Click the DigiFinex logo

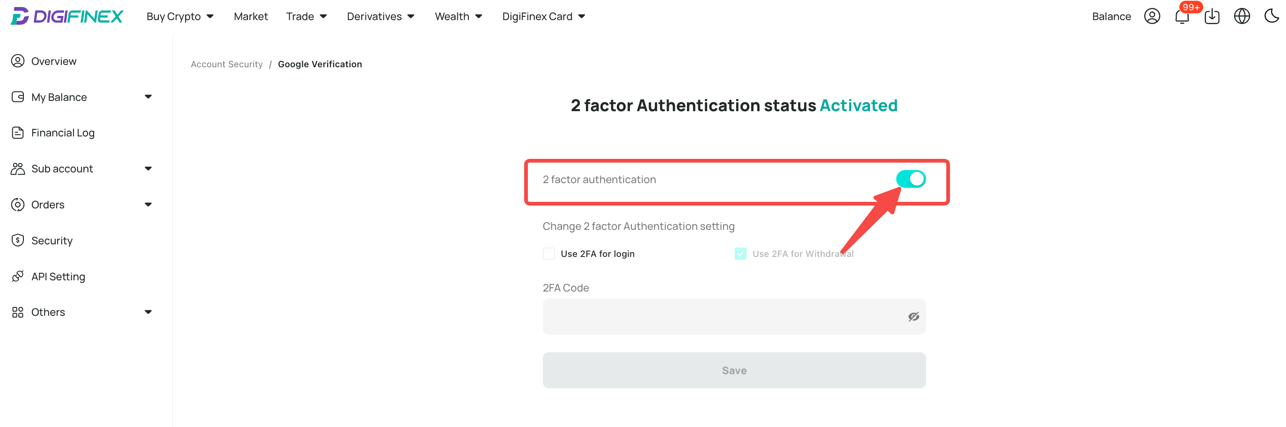pyautogui.click(x=66, y=16)
